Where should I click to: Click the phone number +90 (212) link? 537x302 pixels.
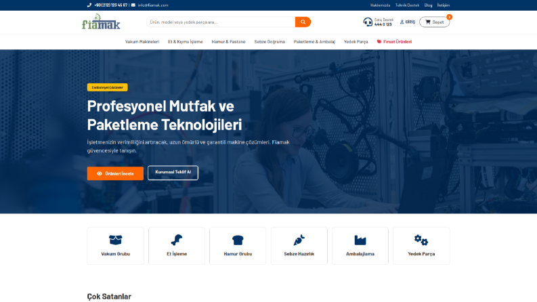pos(110,5)
